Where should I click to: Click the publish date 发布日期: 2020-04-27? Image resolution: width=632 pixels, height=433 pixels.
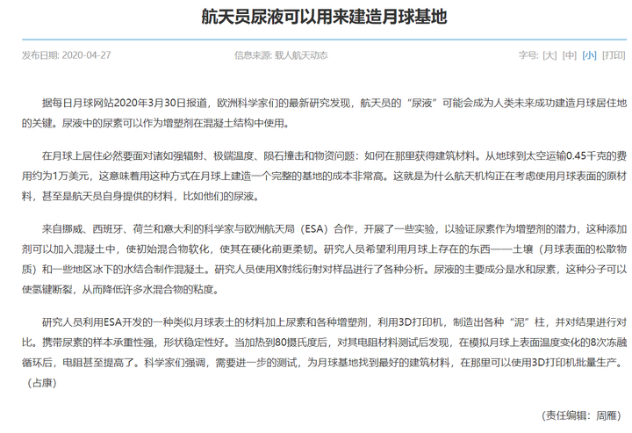67,55
